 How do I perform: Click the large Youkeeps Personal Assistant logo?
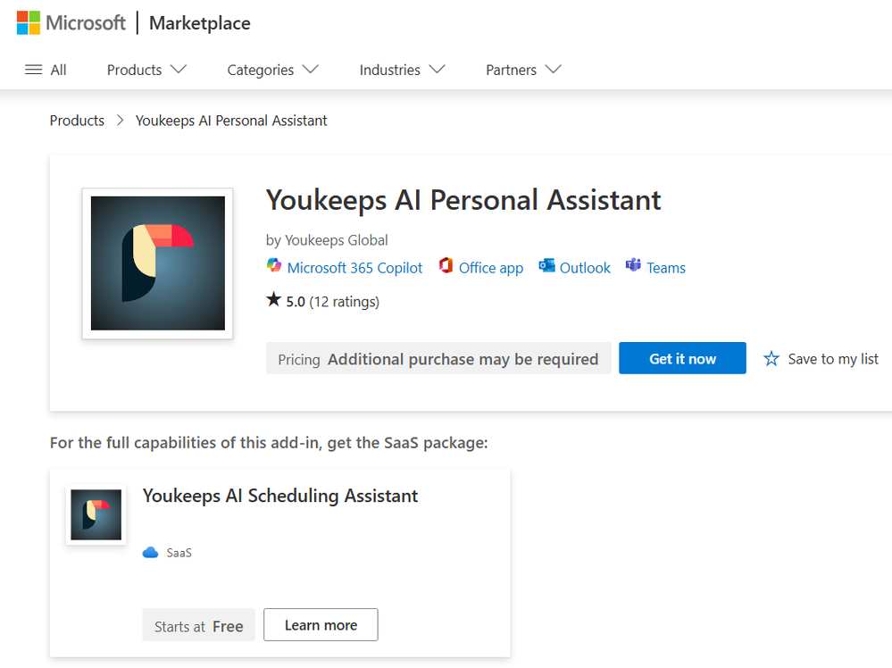coord(157,263)
